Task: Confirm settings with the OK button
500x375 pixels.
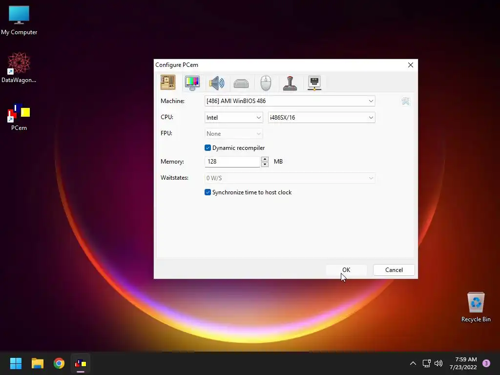Action: [346, 270]
